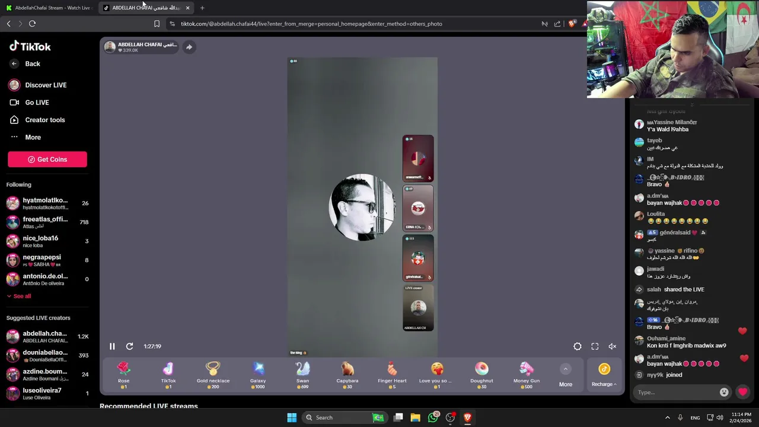Send a Finger Heart gift

tap(392, 375)
